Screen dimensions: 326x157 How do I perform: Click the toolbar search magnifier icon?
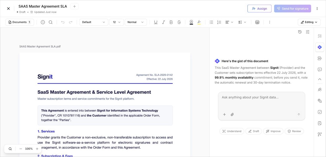click(x=50, y=22)
